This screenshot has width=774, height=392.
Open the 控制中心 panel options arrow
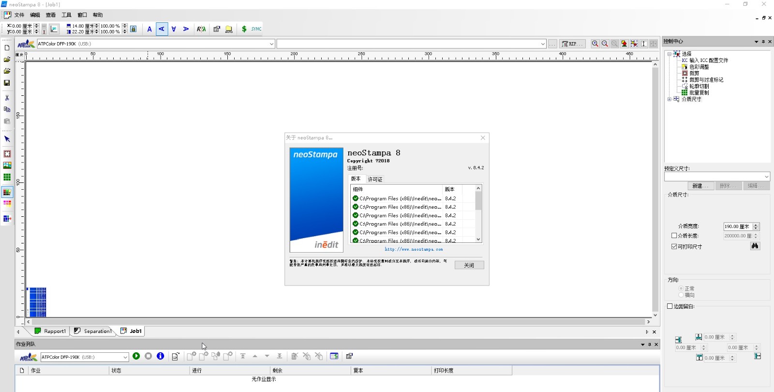[757, 42]
